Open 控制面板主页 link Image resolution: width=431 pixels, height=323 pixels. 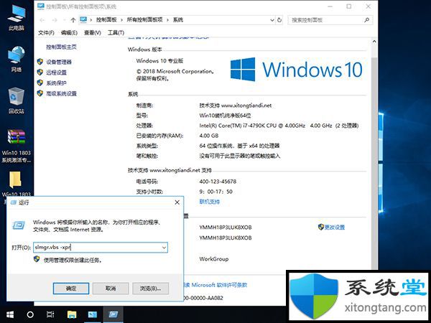[61, 47]
